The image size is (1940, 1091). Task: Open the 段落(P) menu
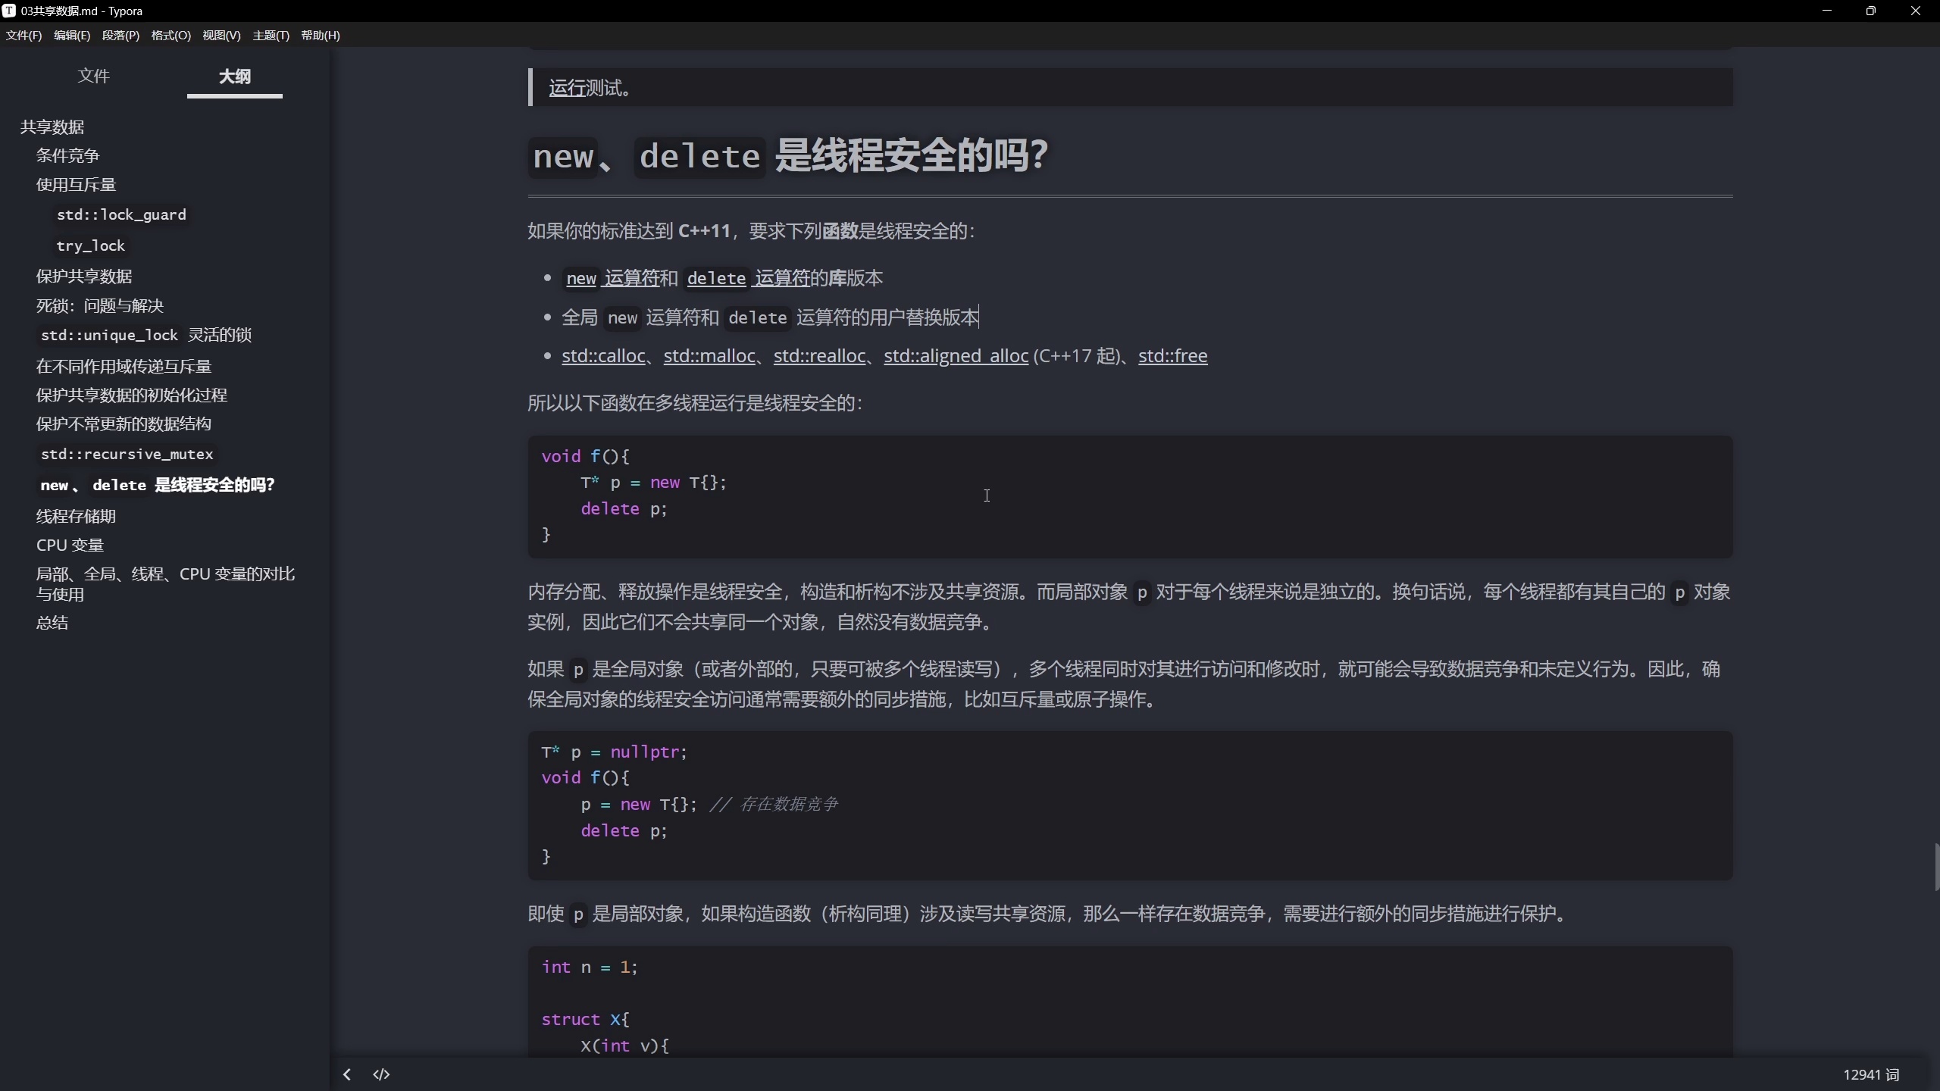point(120,35)
